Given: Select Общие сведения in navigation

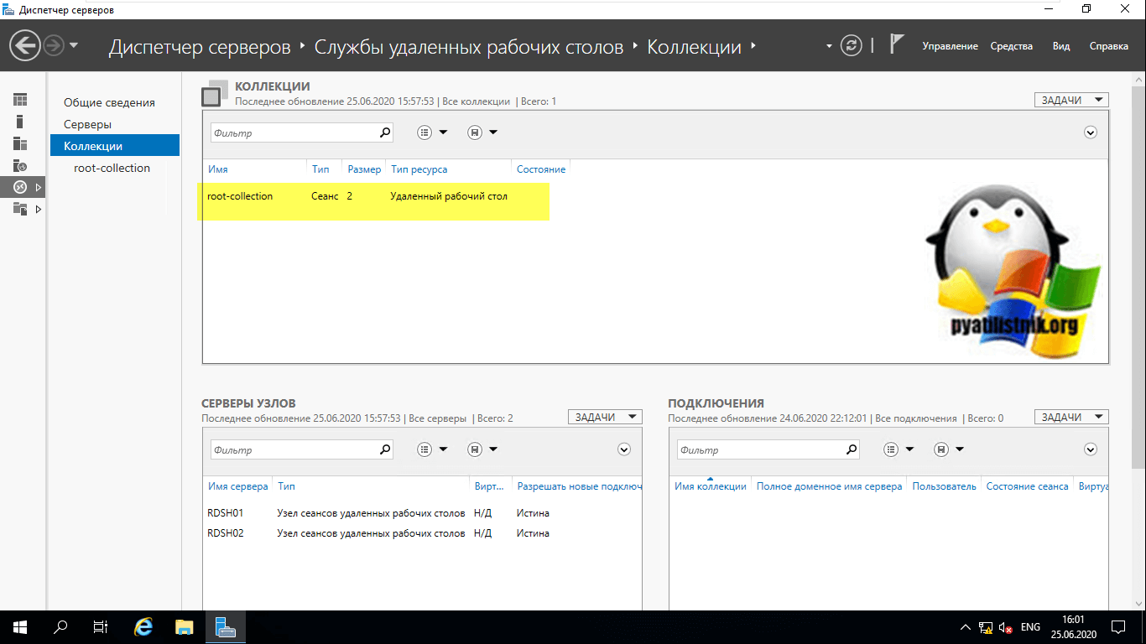Looking at the screenshot, I should (109, 102).
